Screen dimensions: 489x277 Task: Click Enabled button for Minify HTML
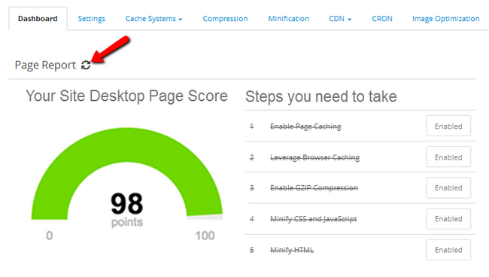point(448,250)
